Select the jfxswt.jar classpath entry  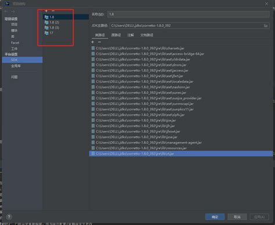[x=181, y=132]
